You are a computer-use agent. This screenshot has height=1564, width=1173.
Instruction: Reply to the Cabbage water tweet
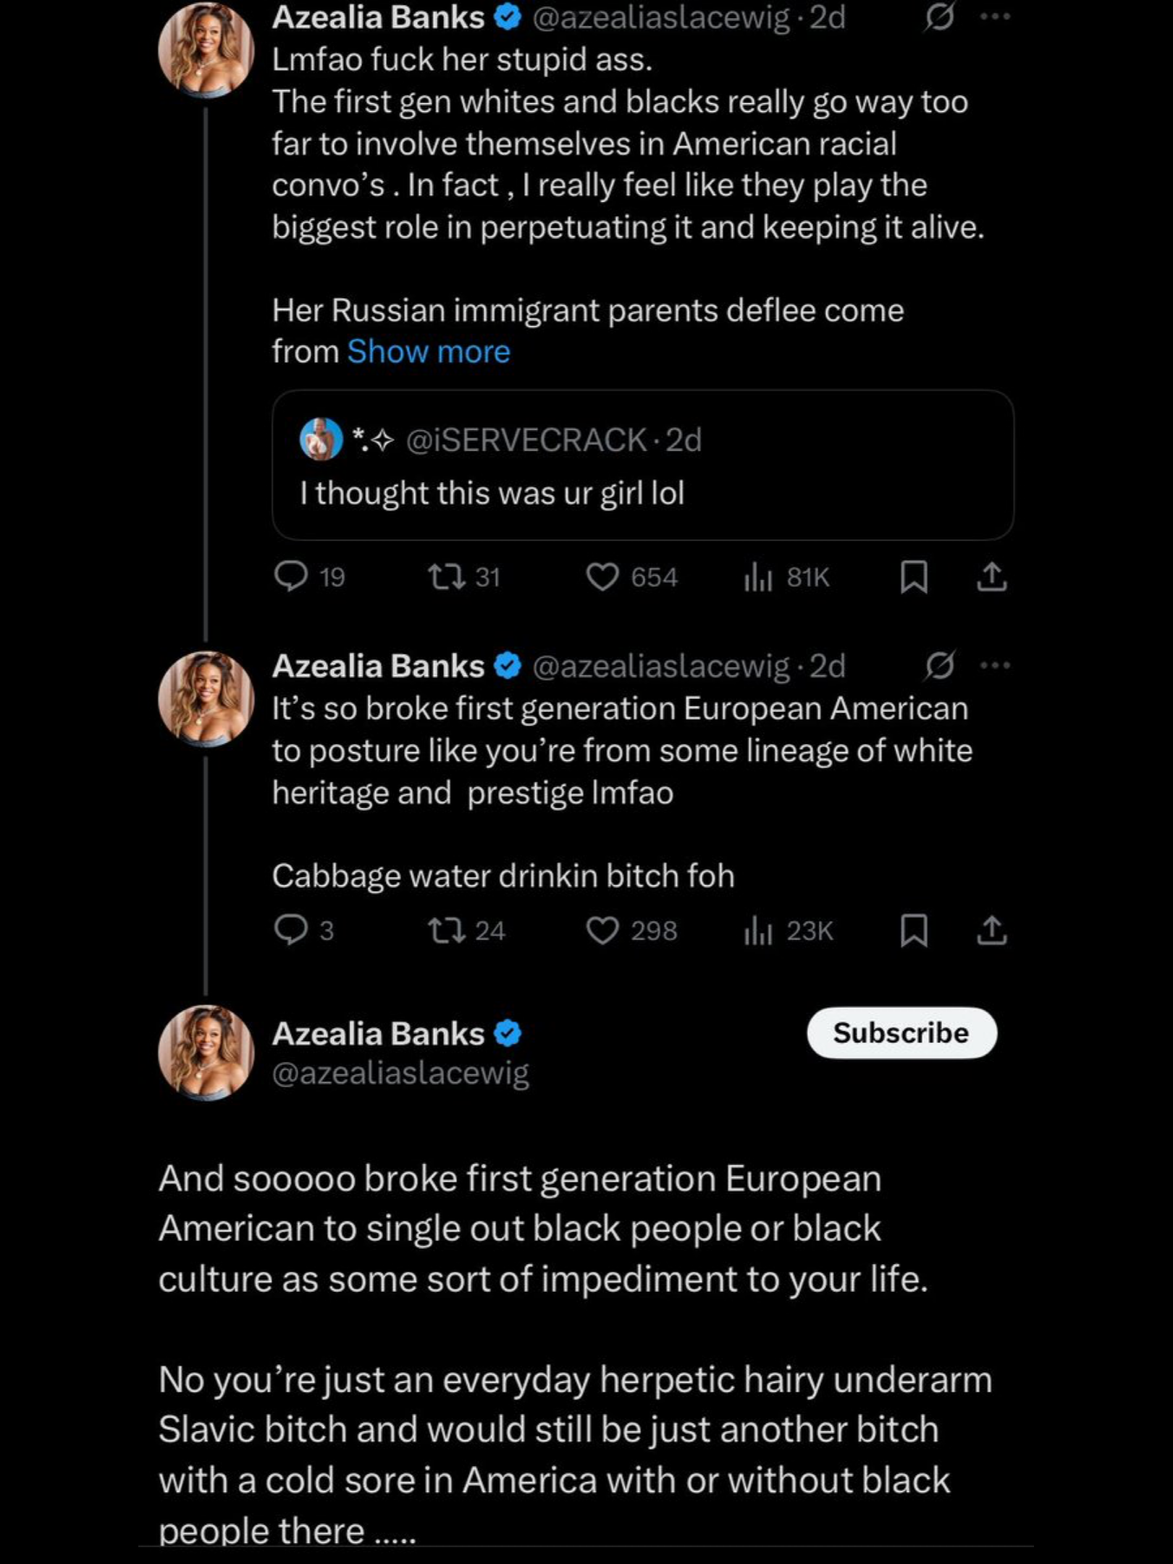(x=304, y=930)
